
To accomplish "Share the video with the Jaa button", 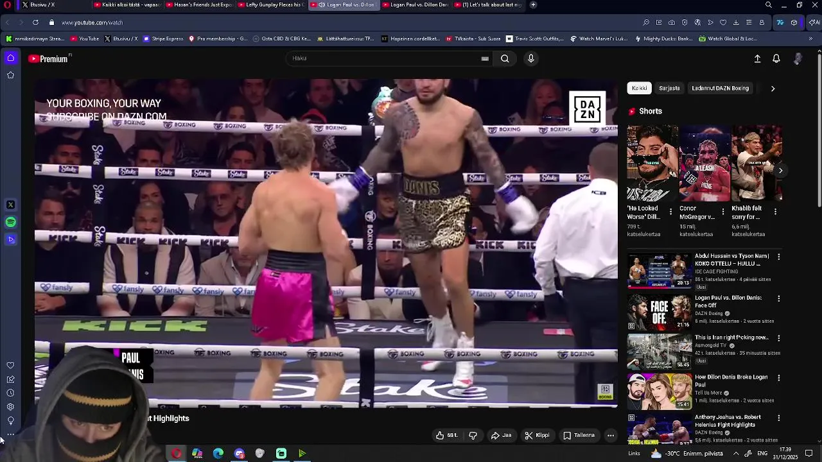I will coord(502,436).
